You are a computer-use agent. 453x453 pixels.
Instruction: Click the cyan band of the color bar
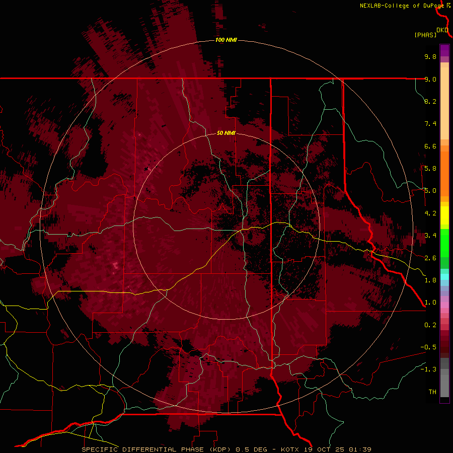point(444,277)
